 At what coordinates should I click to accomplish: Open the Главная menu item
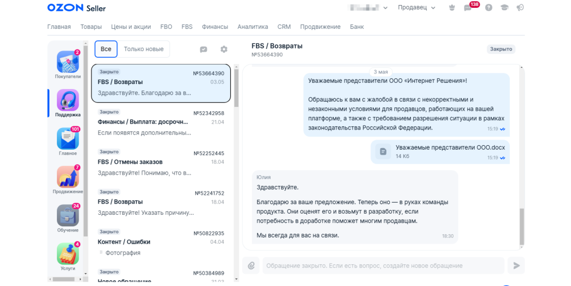tap(59, 27)
